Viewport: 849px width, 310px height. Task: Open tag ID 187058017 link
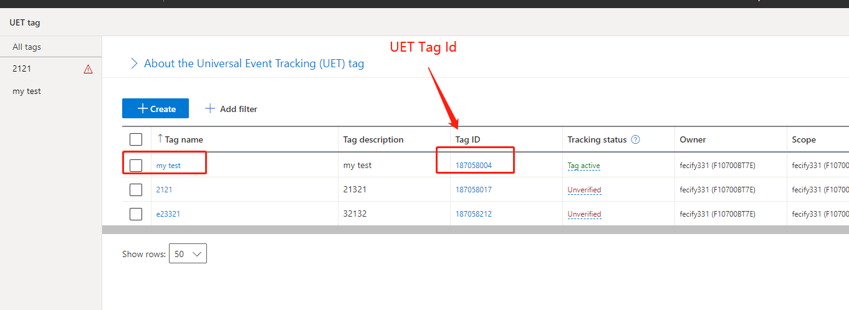point(474,190)
